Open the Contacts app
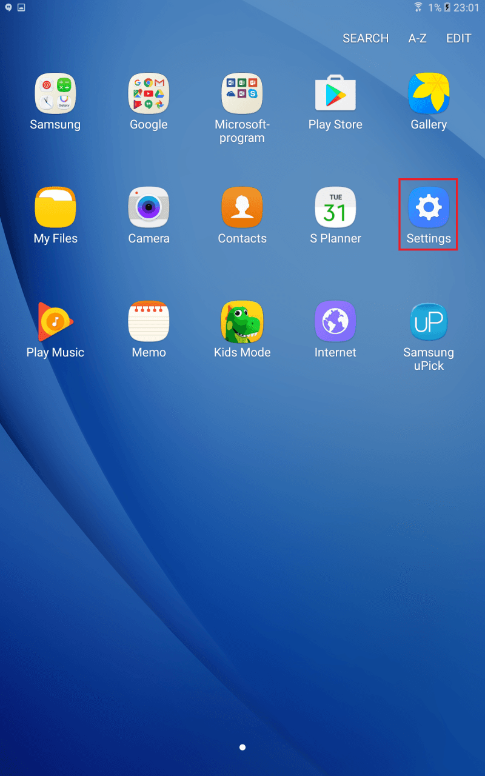Viewport: 485px width, 776px height. (x=242, y=208)
